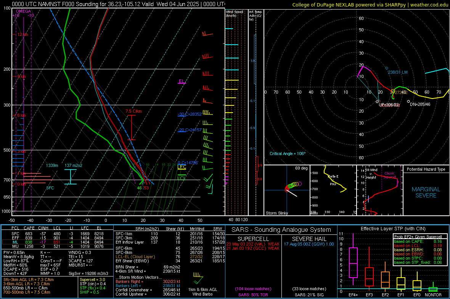Screen dimensions: 450x299
Task: Click the STP (cin) = 0.4 value
Action: point(93,284)
